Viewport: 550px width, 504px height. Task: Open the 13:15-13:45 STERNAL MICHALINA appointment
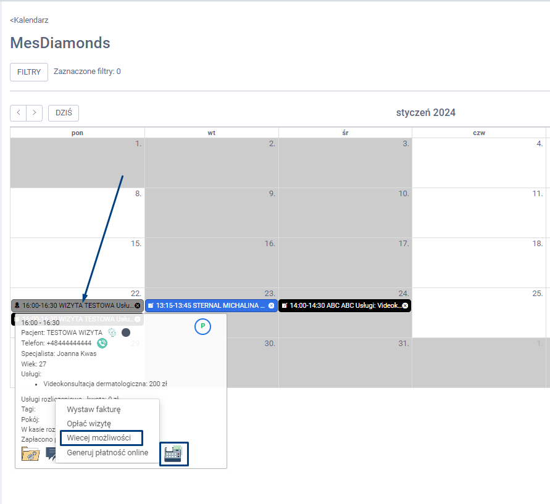pos(207,305)
